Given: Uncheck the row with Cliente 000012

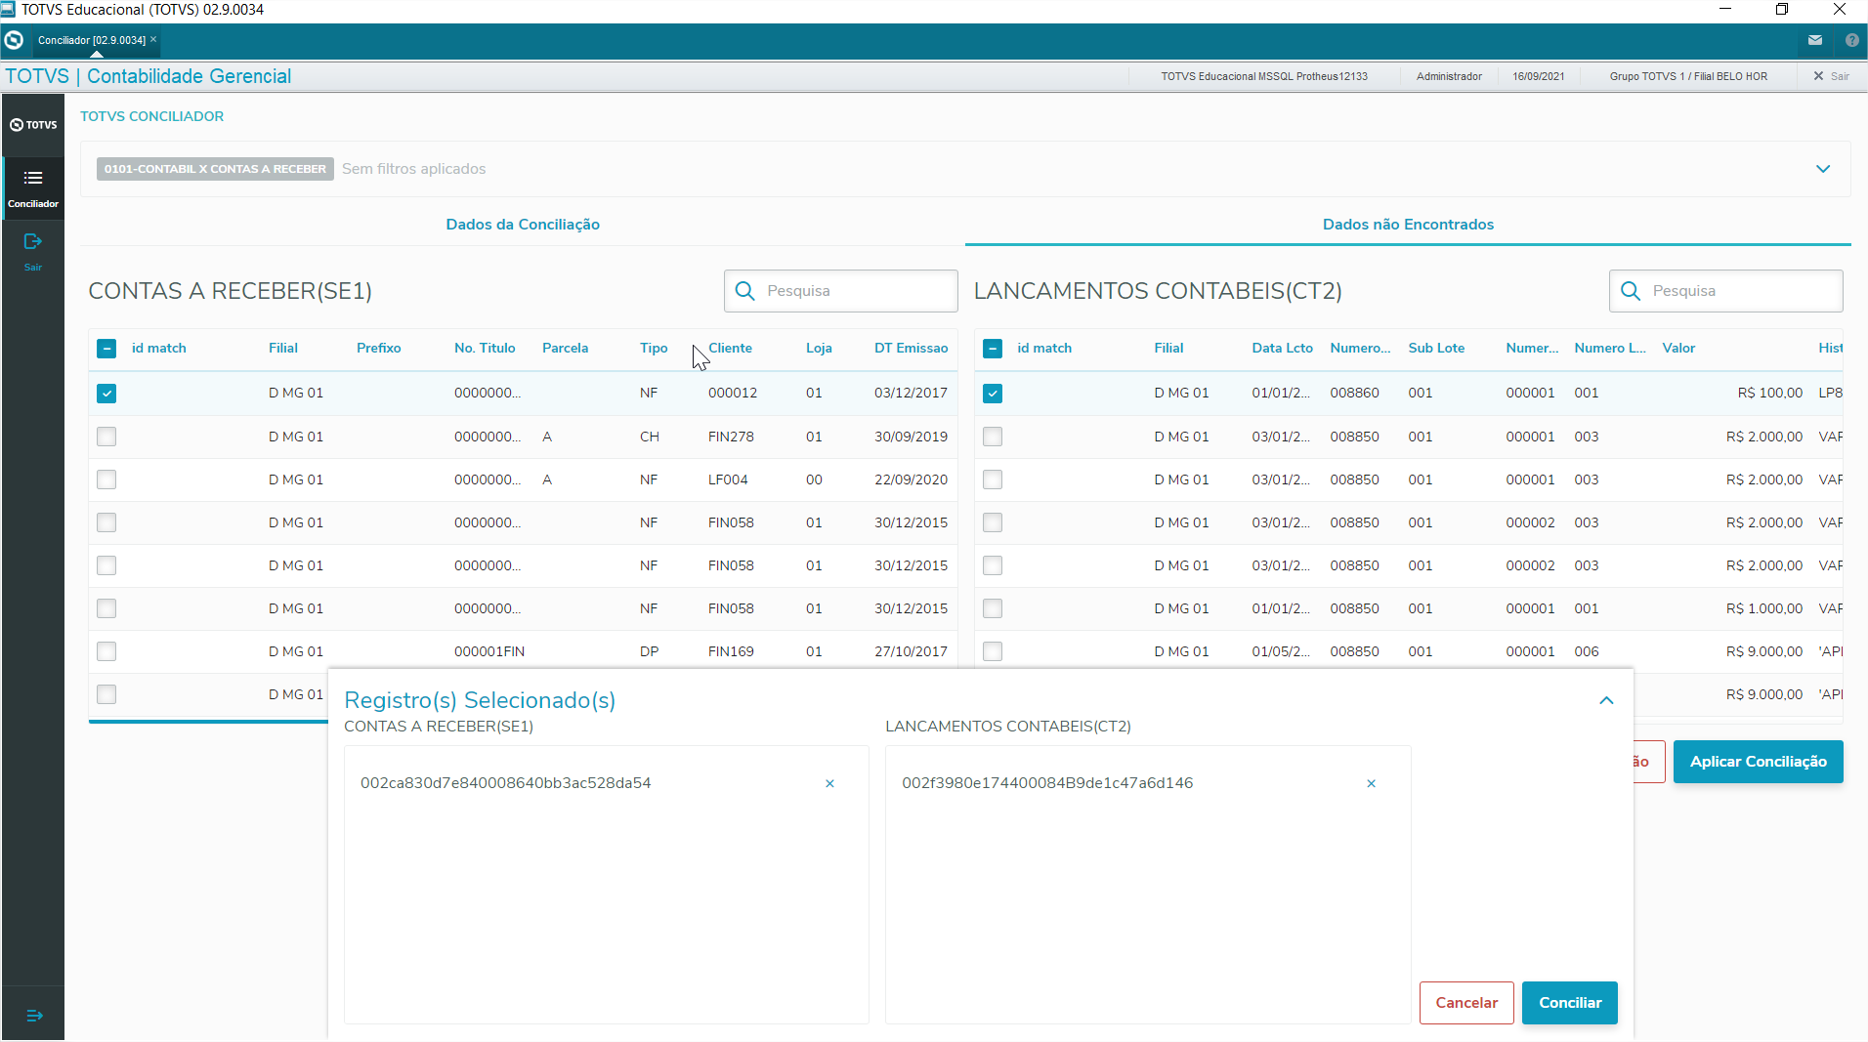Looking at the screenshot, I should [x=106, y=394].
